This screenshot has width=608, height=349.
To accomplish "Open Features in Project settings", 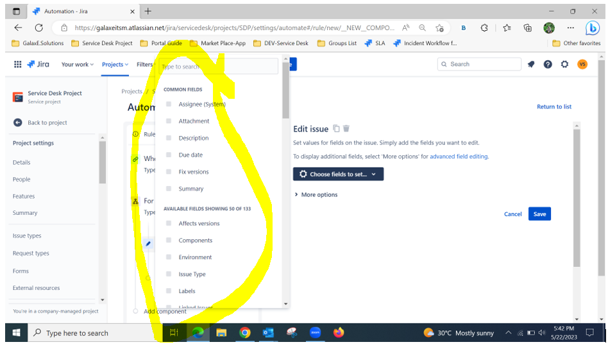I will [x=24, y=196].
